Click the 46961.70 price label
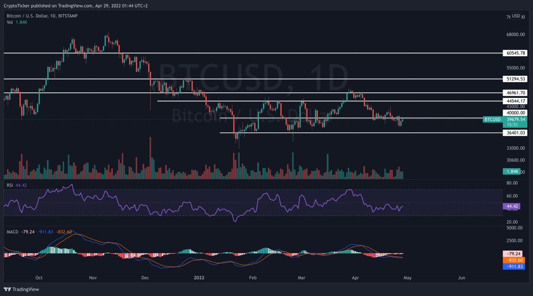The height and width of the screenshot is (296, 533). tap(515, 93)
